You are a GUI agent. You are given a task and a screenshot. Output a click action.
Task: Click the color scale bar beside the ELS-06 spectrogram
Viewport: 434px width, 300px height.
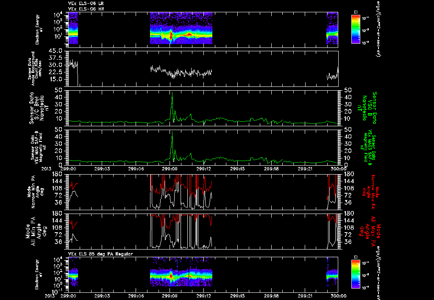coord(356,29)
